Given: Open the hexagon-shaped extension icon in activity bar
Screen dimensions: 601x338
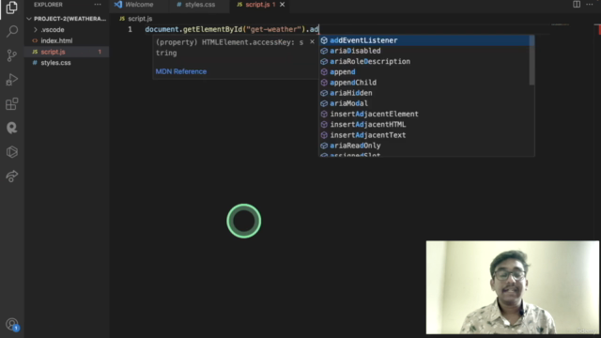Looking at the screenshot, I should coord(12,152).
